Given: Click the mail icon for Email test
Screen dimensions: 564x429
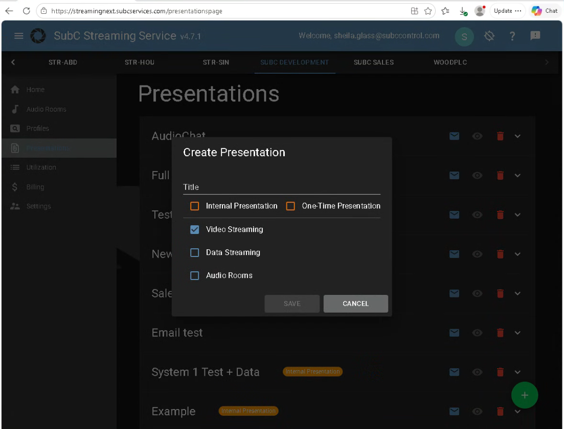Looking at the screenshot, I should coord(454,332).
